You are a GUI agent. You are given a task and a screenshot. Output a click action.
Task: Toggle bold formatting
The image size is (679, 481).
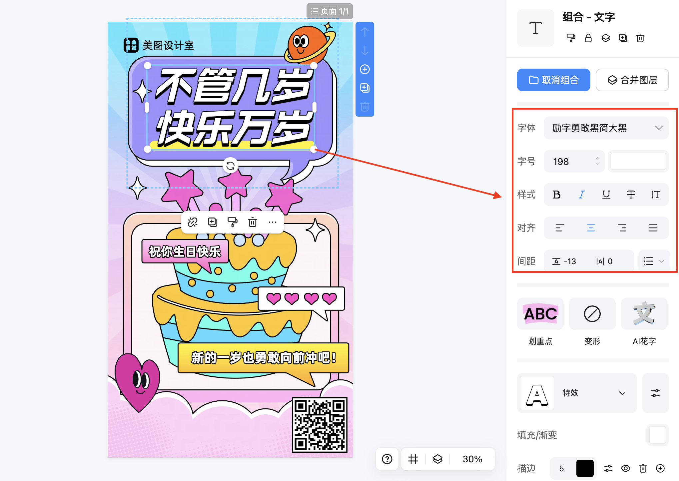pos(556,195)
